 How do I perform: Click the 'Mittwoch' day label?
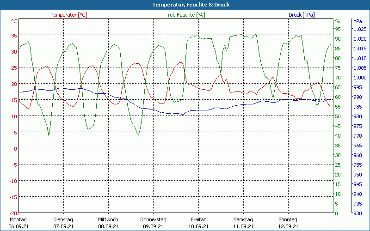[x=108, y=220]
